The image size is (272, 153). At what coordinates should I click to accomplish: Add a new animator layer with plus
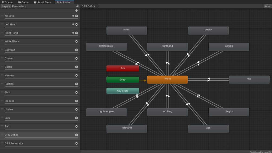(77, 11)
